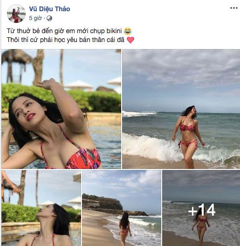The height and width of the screenshot is (246, 240).
Task: Click the '5 giờ' timestamp
Action: click(35, 18)
